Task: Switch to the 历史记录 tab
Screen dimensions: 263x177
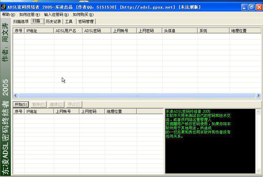Action: (x=53, y=22)
